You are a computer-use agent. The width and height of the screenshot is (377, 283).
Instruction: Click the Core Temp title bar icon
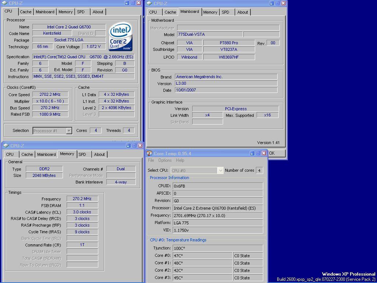pos(149,153)
